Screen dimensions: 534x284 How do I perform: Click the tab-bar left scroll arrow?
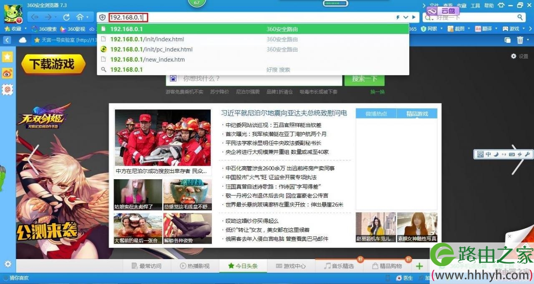7,40
